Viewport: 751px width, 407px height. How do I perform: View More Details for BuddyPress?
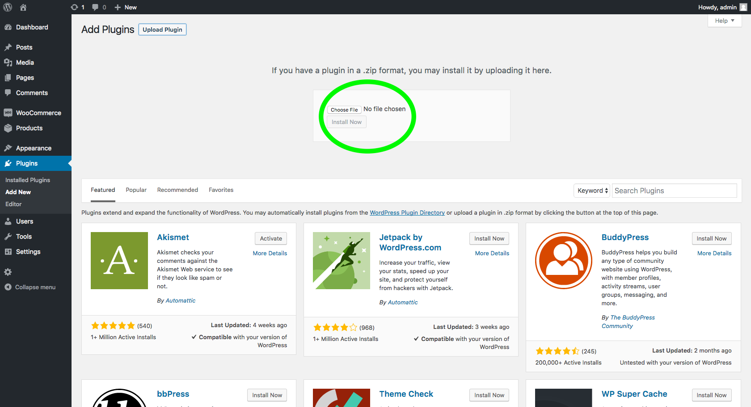pyautogui.click(x=714, y=253)
